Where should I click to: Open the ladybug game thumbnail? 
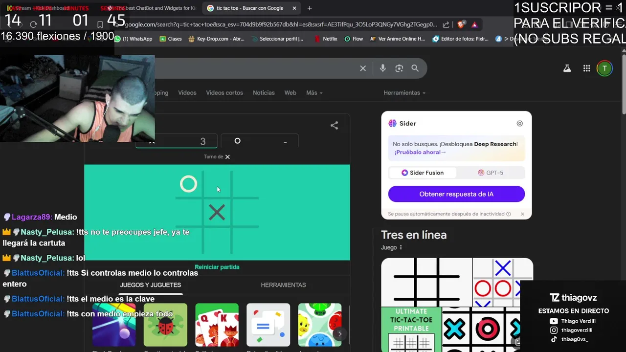(165, 325)
